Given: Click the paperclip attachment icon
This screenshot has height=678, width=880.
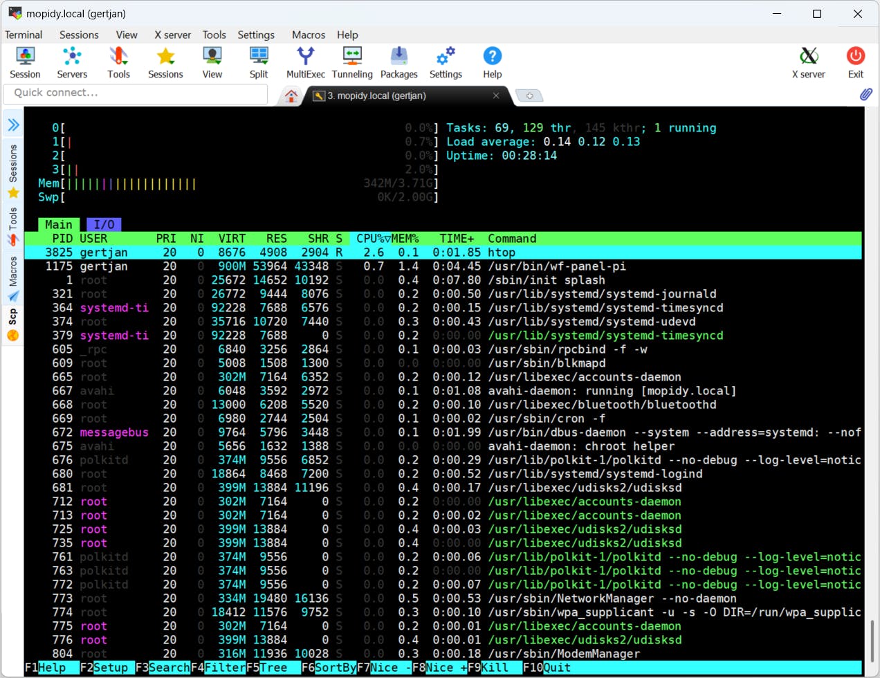Looking at the screenshot, I should click(x=865, y=94).
